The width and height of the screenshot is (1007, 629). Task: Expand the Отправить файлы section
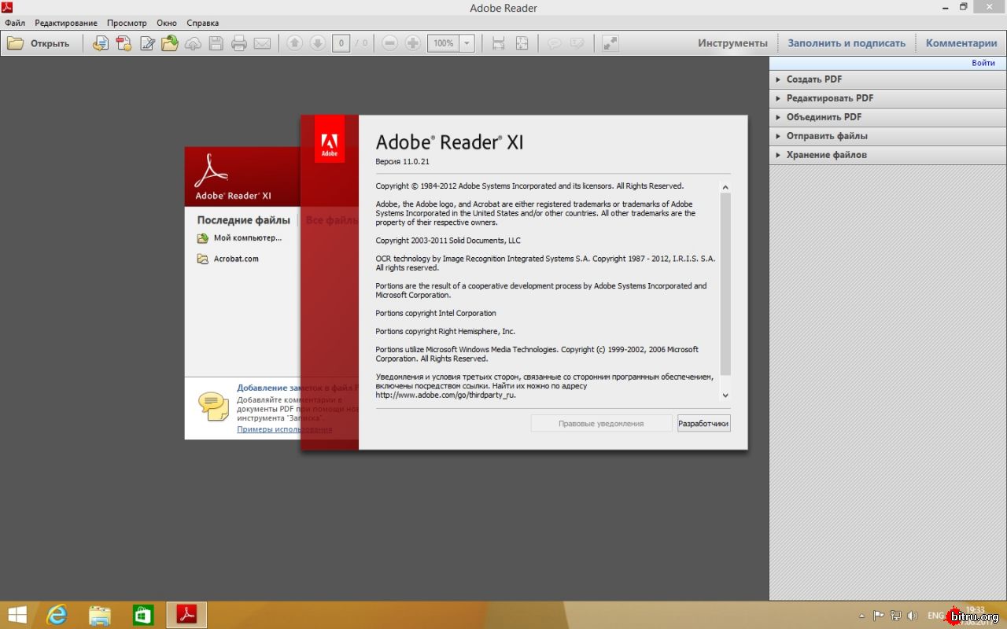[887, 136]
